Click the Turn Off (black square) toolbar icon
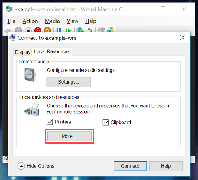 click(28, 30)
